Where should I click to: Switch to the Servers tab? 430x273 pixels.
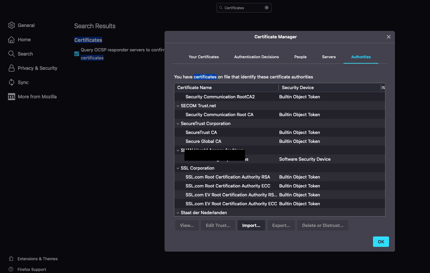329,57
